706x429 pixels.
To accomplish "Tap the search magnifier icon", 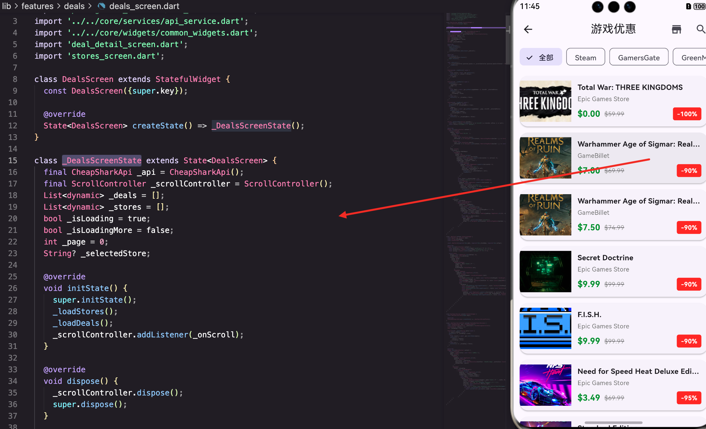I will (700, 29).
